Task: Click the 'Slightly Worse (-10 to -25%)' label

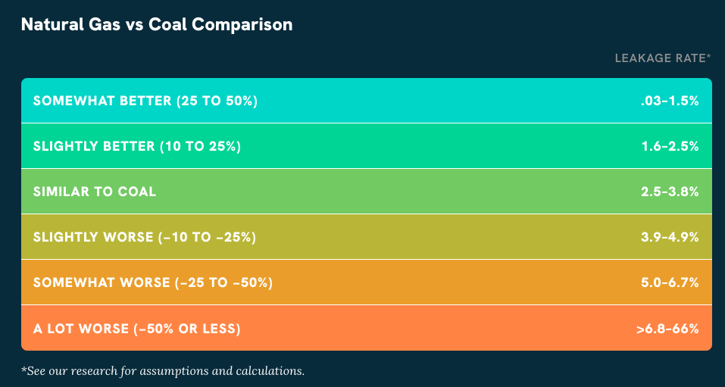Action: click(145, 237)
